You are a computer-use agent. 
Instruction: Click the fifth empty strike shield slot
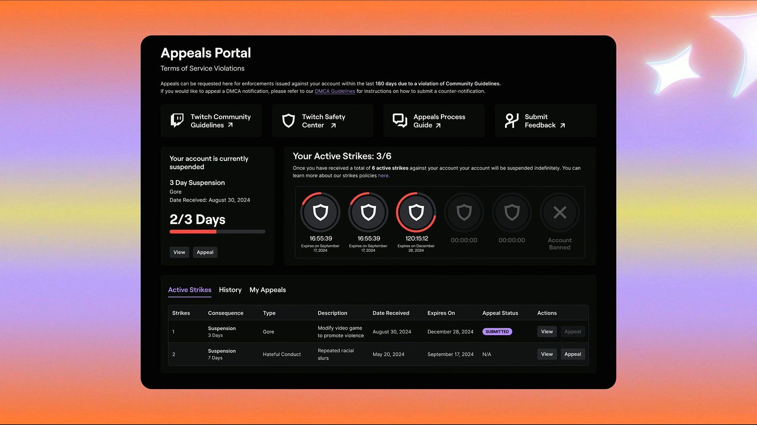click(x=512, y=213)
